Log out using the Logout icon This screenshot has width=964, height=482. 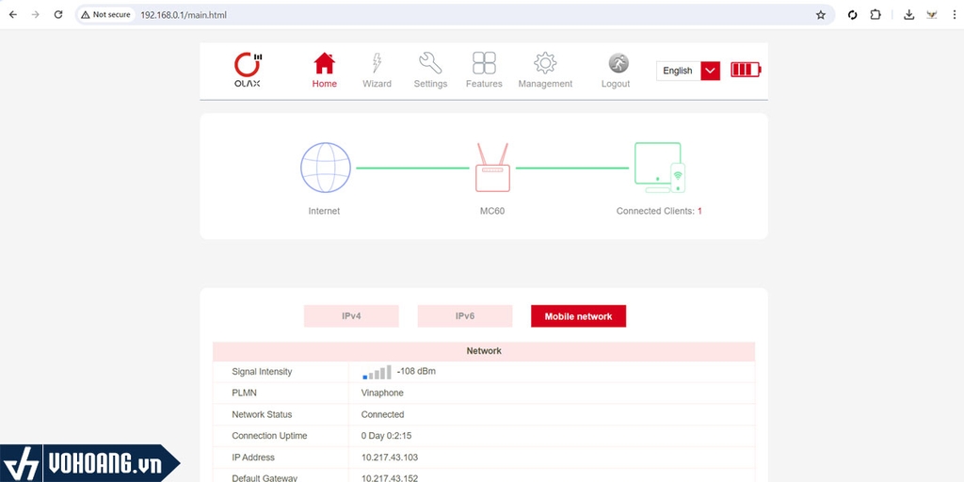point(619,63)
